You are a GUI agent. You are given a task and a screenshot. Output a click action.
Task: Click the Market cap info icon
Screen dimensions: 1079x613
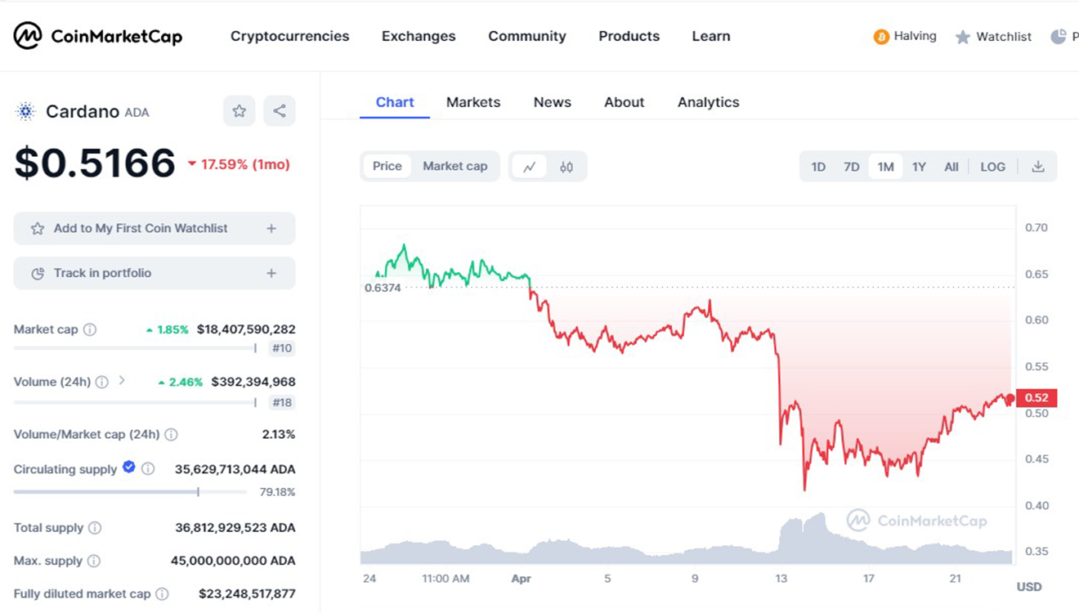pyautogui.click(x=90, y=329)
